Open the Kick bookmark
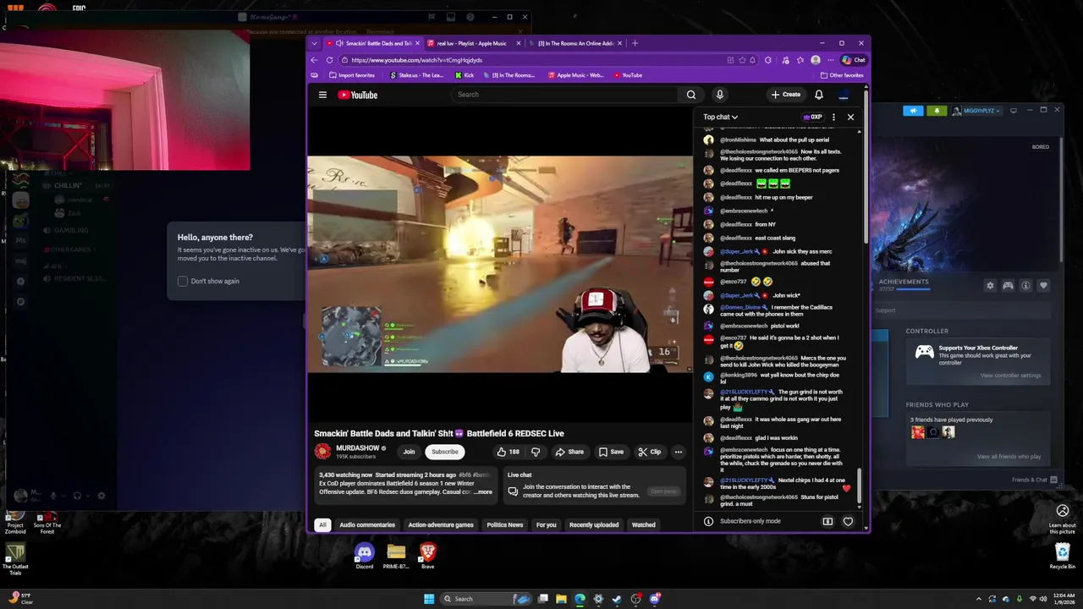 [x=465, y=75]
